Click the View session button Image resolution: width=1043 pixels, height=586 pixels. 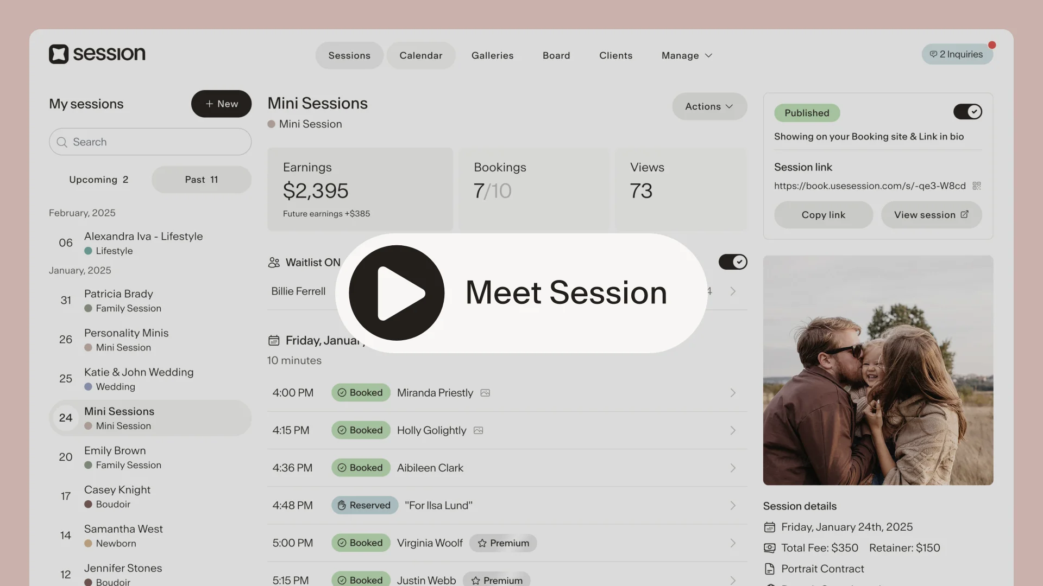931,215
